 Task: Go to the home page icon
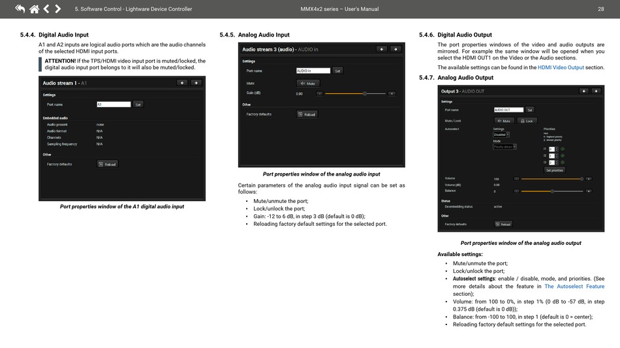click(x=34, y=8)
